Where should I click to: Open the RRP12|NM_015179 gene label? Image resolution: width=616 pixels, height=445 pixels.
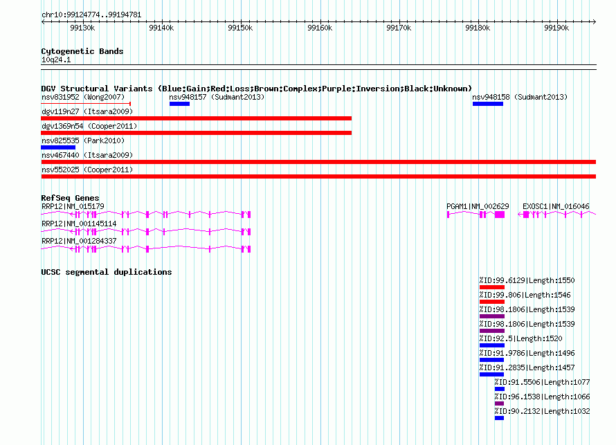73,206
